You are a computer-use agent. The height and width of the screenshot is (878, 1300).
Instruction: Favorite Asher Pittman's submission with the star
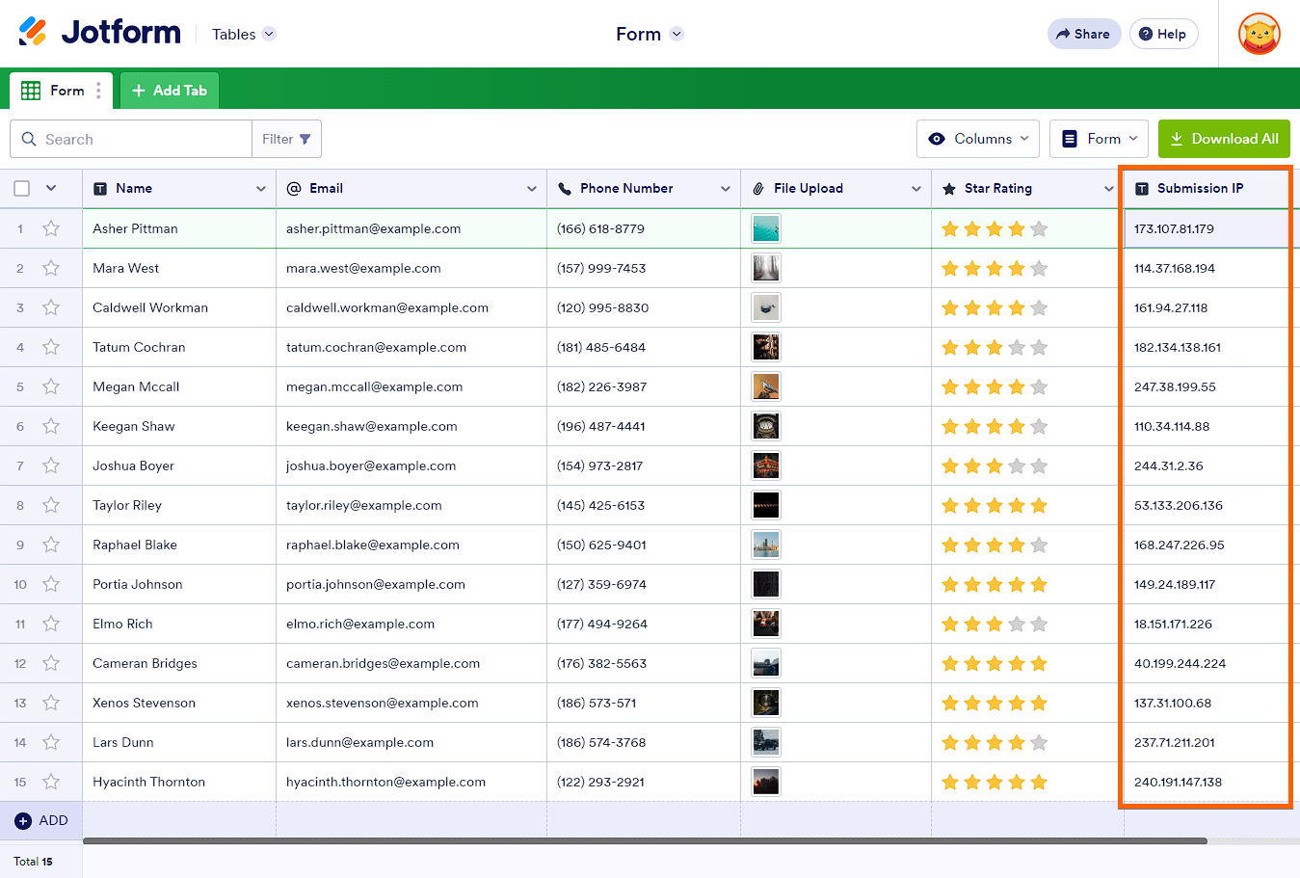(51, 228)
